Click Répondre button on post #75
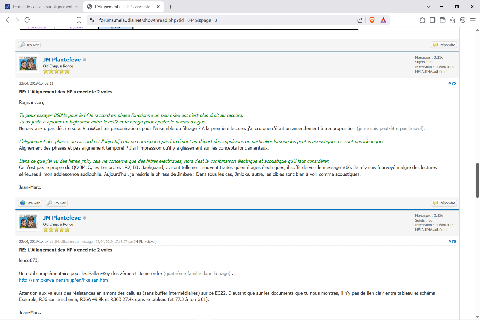Image resolution: width=480 pixels, height=320 pixels. (x=444, y=203)
